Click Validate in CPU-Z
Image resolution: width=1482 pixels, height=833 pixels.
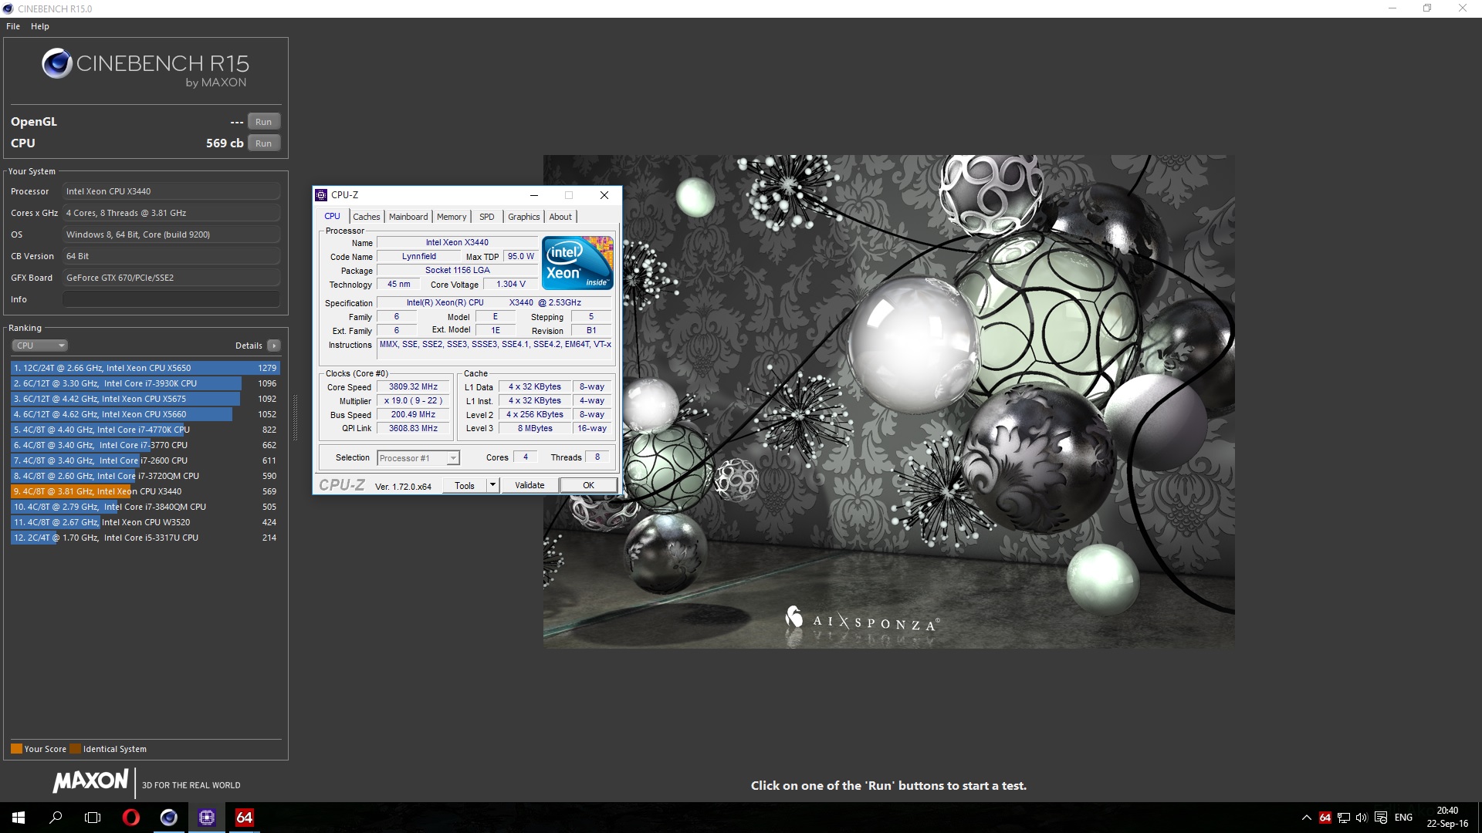529,485
